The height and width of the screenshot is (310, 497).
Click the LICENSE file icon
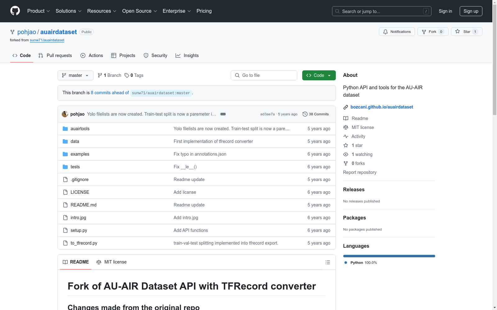click(x=65, y=192)
